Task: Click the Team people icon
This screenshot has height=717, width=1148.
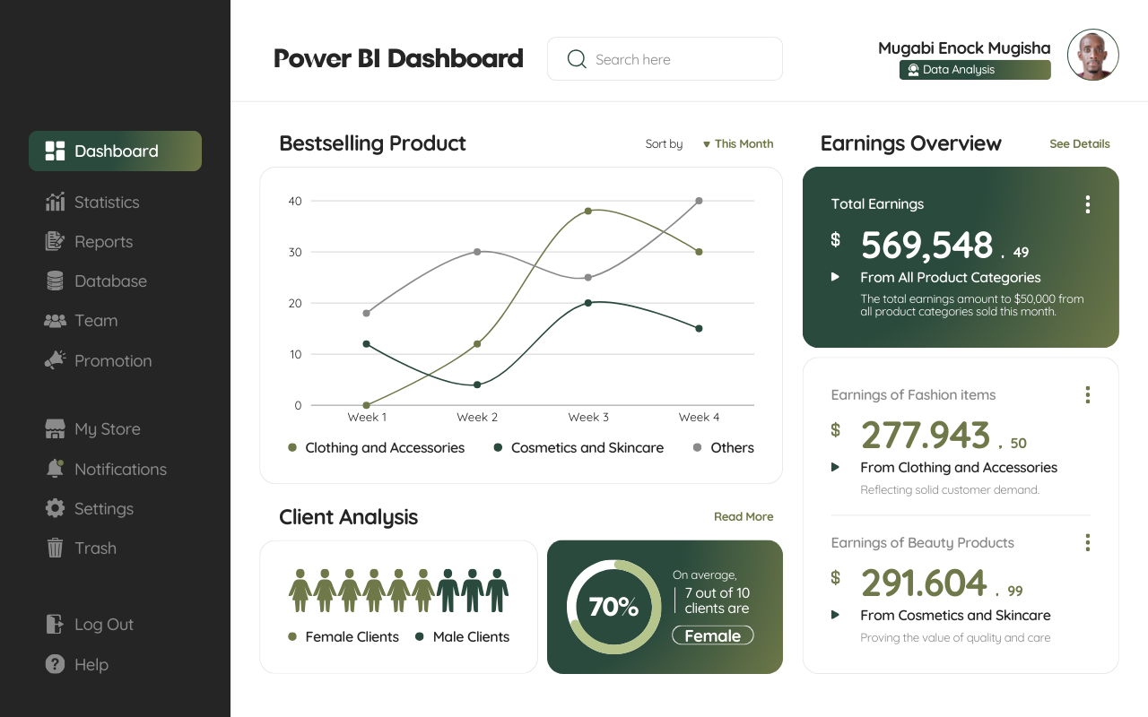Action: click(x=55, y=320)
